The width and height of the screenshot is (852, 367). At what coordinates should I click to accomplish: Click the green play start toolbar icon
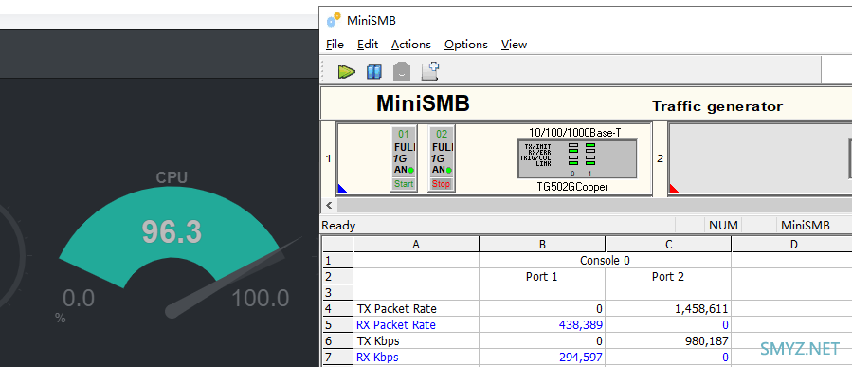[x=346, y=71]
